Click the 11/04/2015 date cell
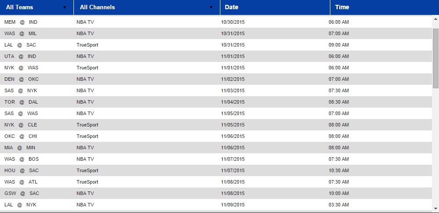Screen dimensions: 439x213 click(233, 102)
